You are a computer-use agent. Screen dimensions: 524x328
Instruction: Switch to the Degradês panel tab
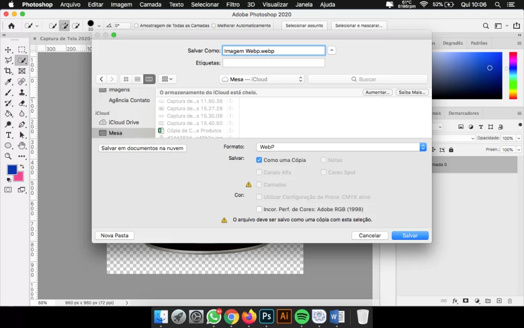click(452, 43)
